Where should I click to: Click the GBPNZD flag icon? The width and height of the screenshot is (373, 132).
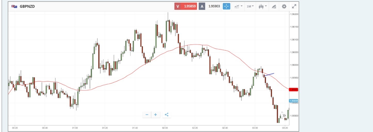coord(14,6)
